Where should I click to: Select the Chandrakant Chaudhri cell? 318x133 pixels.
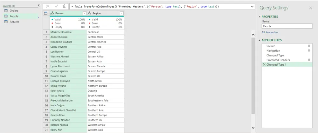click(68, 110)
